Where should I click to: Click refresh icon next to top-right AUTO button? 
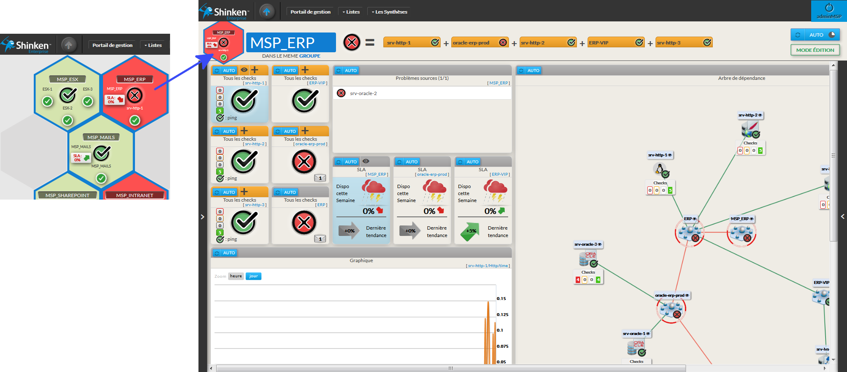[798, 35]
